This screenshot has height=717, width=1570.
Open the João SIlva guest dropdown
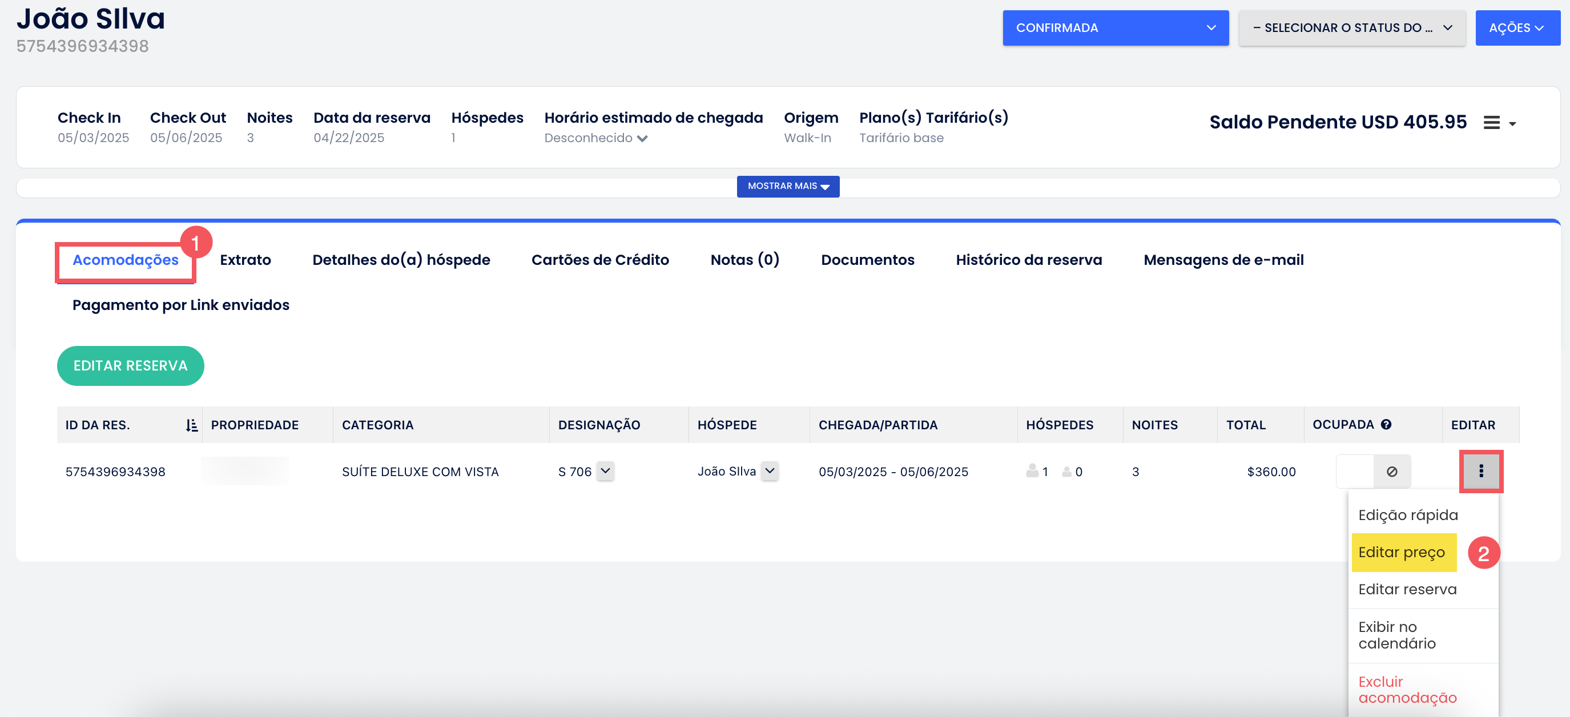pyautogui.click(x=770, y=471)
